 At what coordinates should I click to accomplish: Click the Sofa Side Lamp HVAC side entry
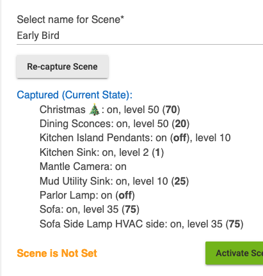(x=141, y=224)
